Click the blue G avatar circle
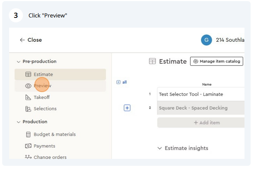Viewport: 254px width, 171px height. [x=206, y=40]
